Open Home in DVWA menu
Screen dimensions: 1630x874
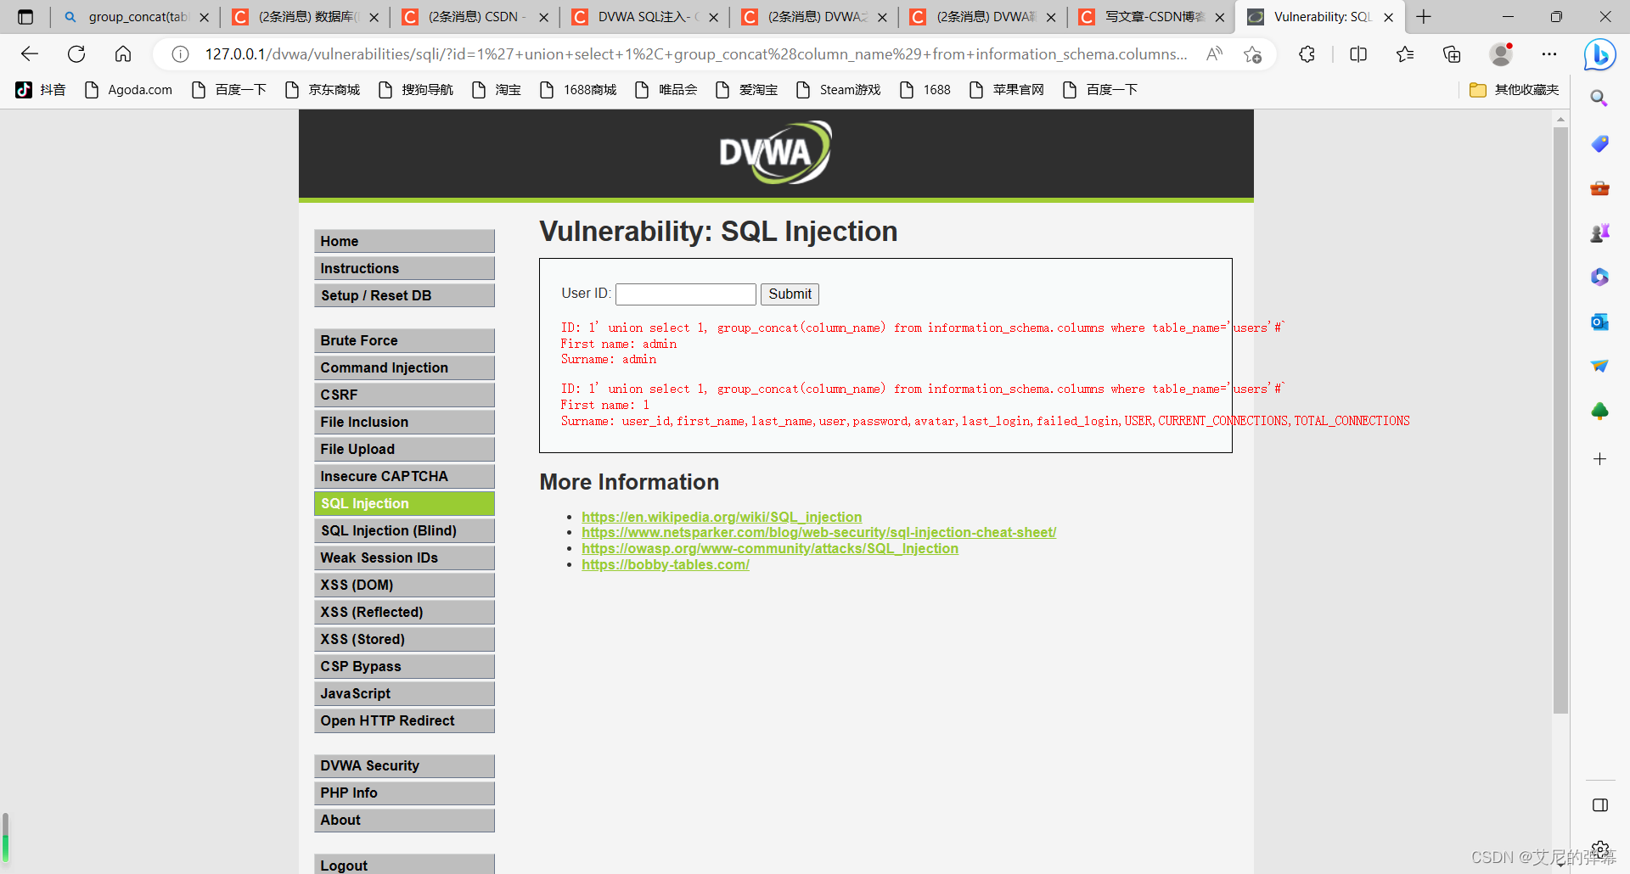(x=404, y=241)
